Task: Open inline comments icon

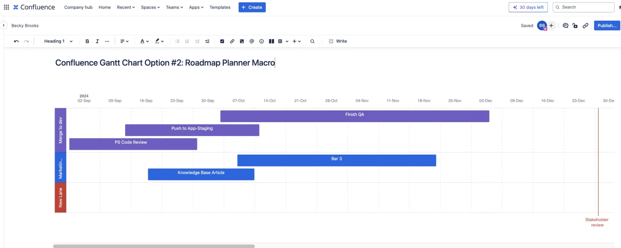Action: point(565,25)
